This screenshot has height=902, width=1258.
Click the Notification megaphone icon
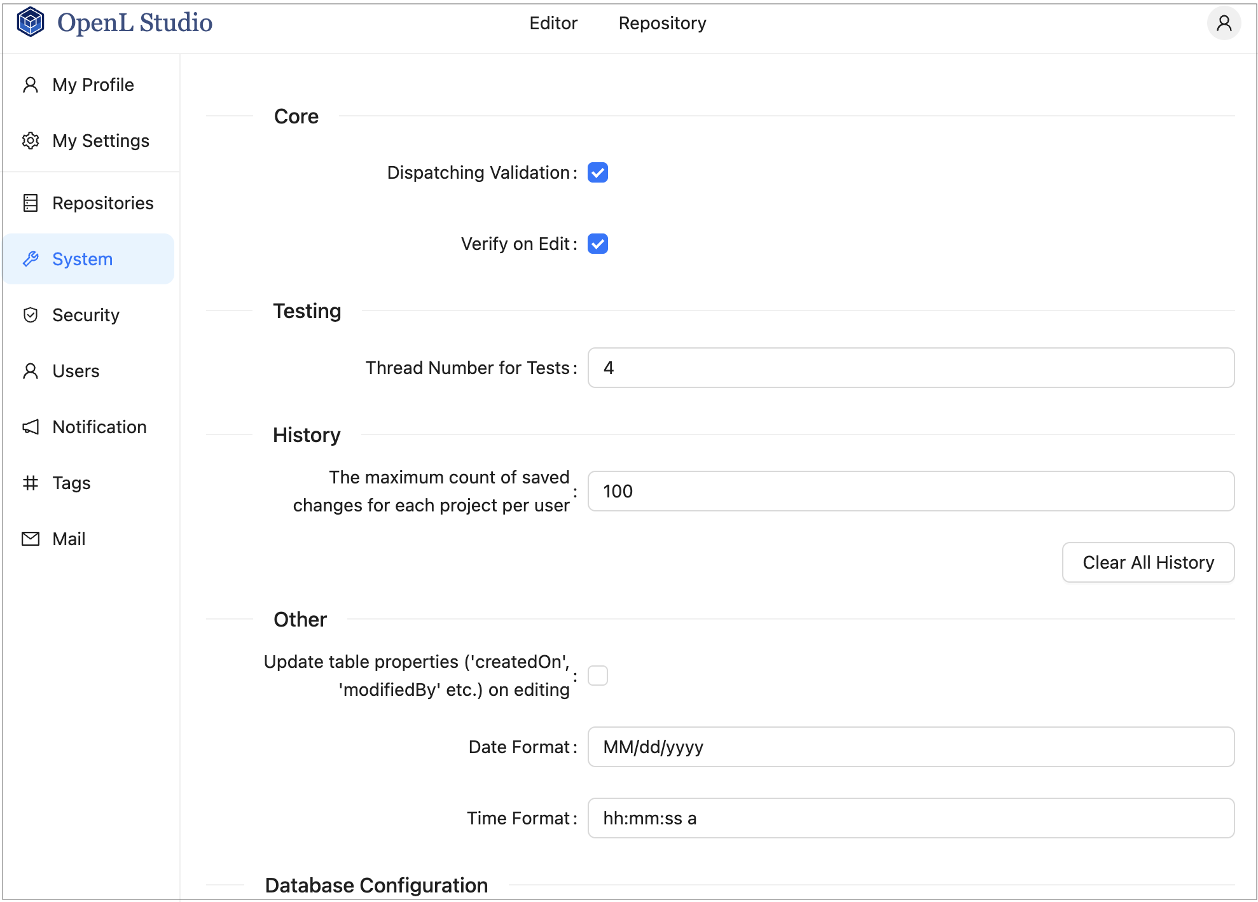click(31, 427)
